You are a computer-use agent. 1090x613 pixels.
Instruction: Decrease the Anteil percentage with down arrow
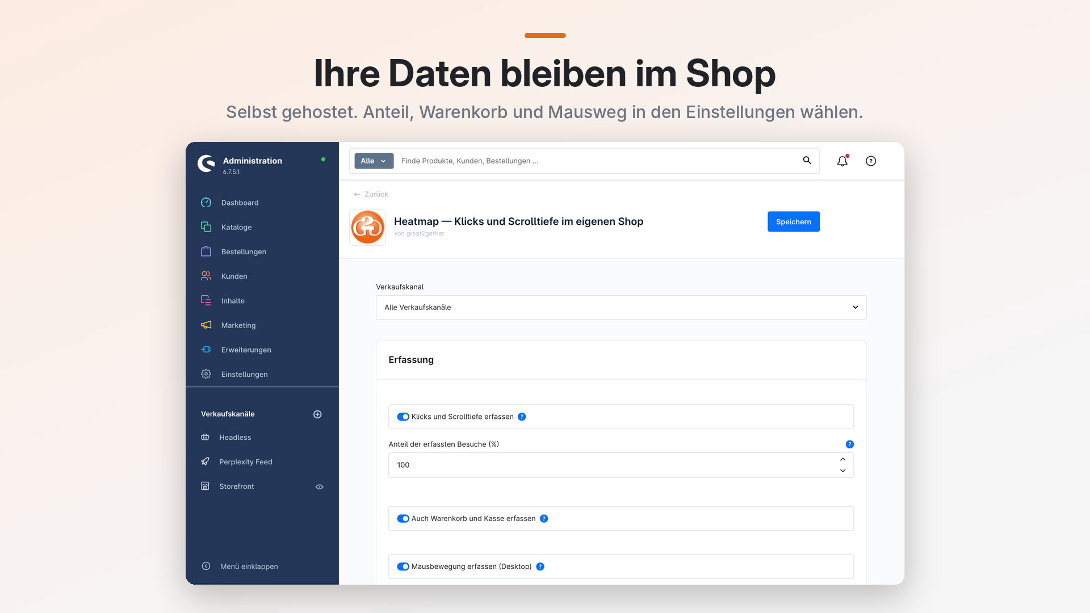tap(842, 471)
